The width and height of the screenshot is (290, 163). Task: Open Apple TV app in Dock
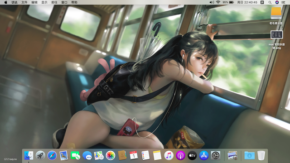[x=192, y=155]
